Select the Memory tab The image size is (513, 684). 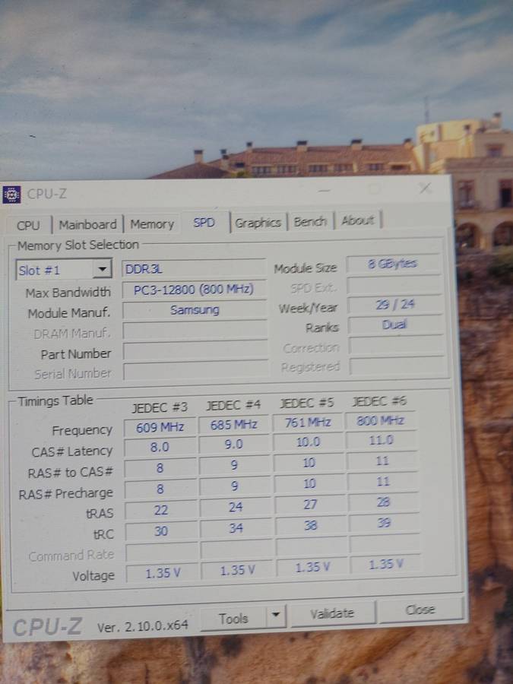[x=152, y=224]
